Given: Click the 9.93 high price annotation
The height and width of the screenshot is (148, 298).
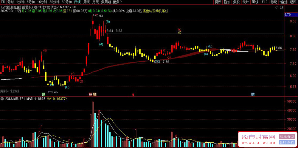Looking at the screenshot, I should pos(100,16).
